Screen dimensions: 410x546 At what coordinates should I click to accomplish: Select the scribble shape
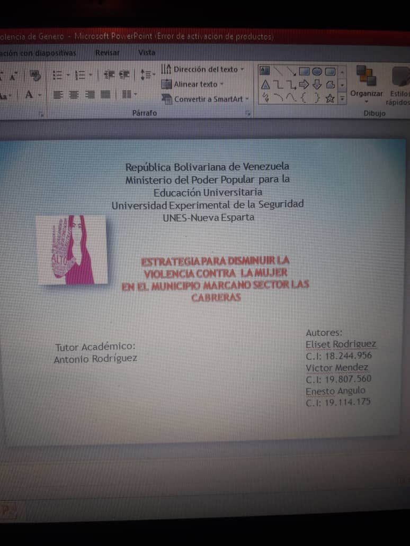[266, 97]
